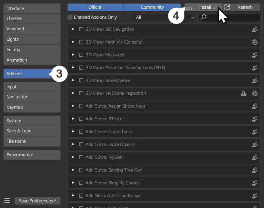
Task: Click the Refresh arrows icon
Action: 227,7
